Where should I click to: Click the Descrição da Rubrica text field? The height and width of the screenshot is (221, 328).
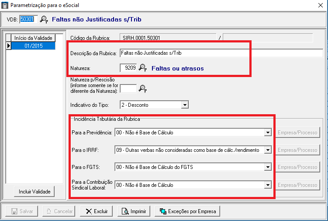point(221,53)
